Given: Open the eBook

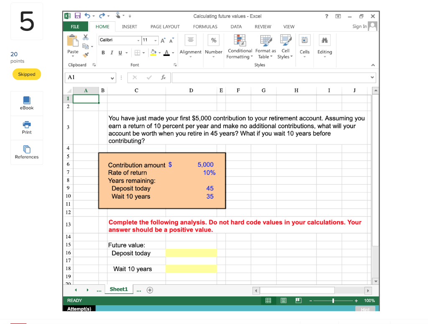Looking at the screenshot, I should [27, 104].
